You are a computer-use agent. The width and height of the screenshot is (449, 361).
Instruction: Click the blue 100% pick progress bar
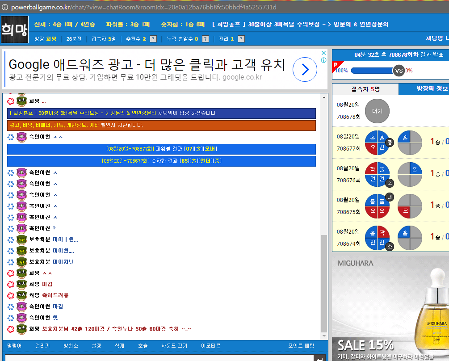[372, 71]
